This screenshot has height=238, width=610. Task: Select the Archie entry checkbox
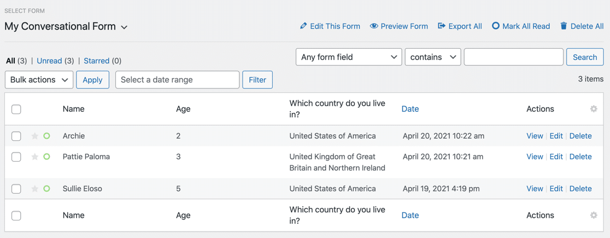click(16, 136)
